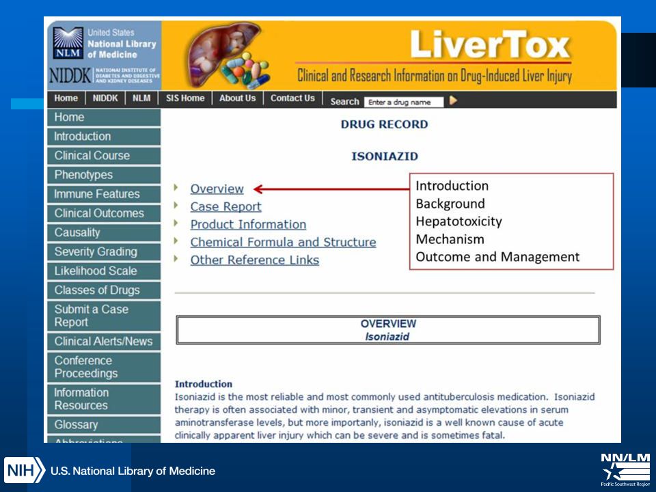Open NIDDK in the top navigation bar

click(105, 98)
